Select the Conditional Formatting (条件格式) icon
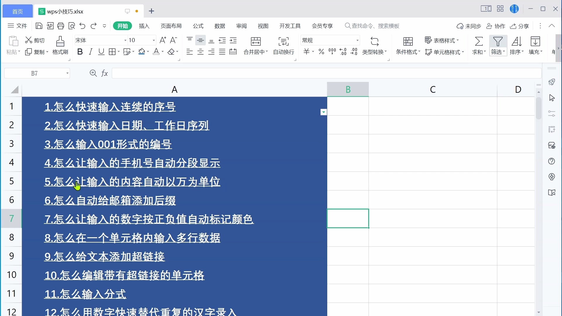This screenshot has width=562, height=316. [408, 42]
